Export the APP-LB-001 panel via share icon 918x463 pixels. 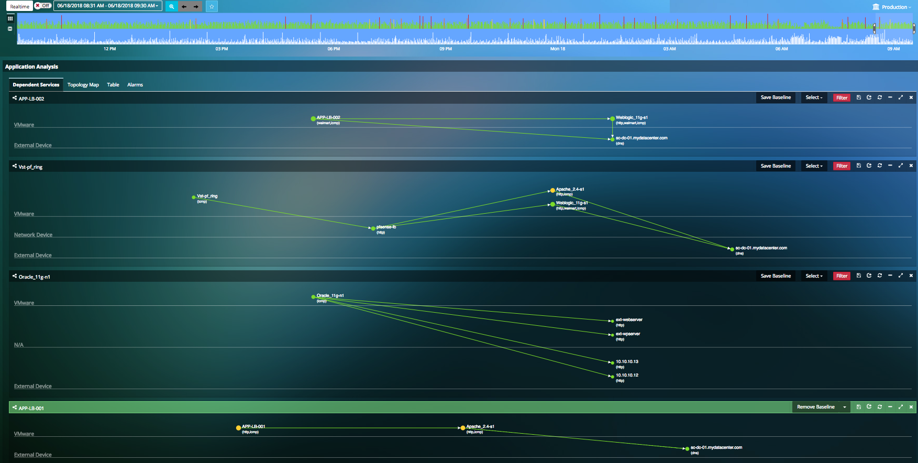869,407
